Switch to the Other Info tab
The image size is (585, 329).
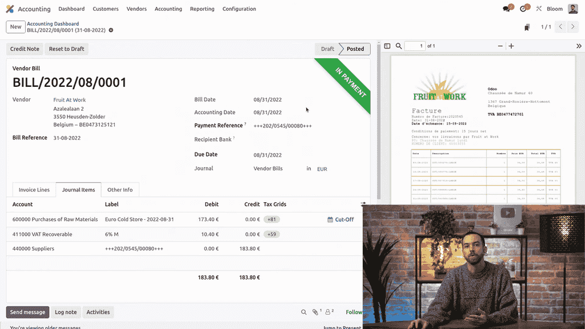point(120,190)
